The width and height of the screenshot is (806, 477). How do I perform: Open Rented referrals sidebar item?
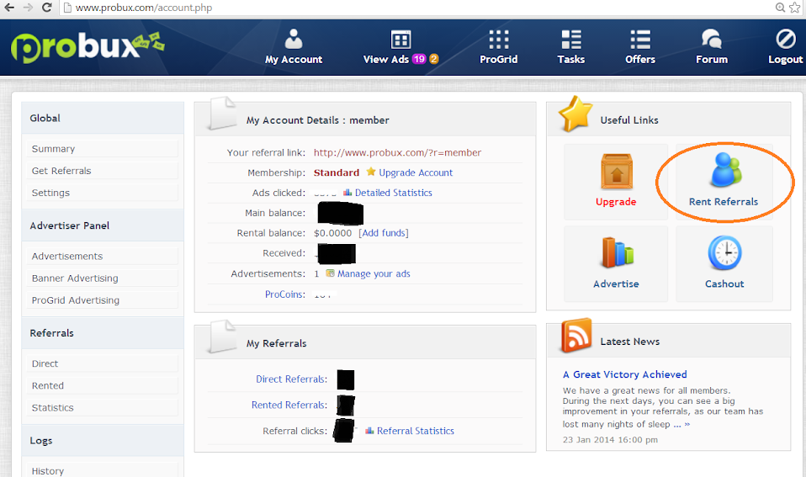pos(102,385)
